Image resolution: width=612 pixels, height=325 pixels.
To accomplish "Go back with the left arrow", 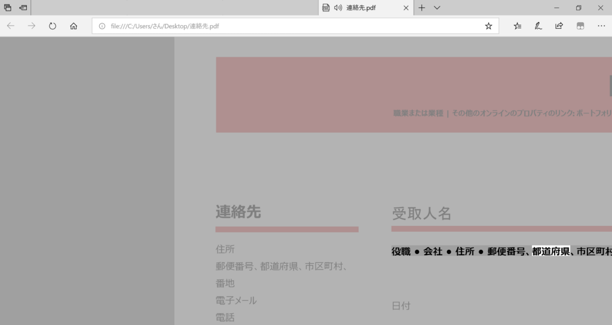I will coord(11,26).
